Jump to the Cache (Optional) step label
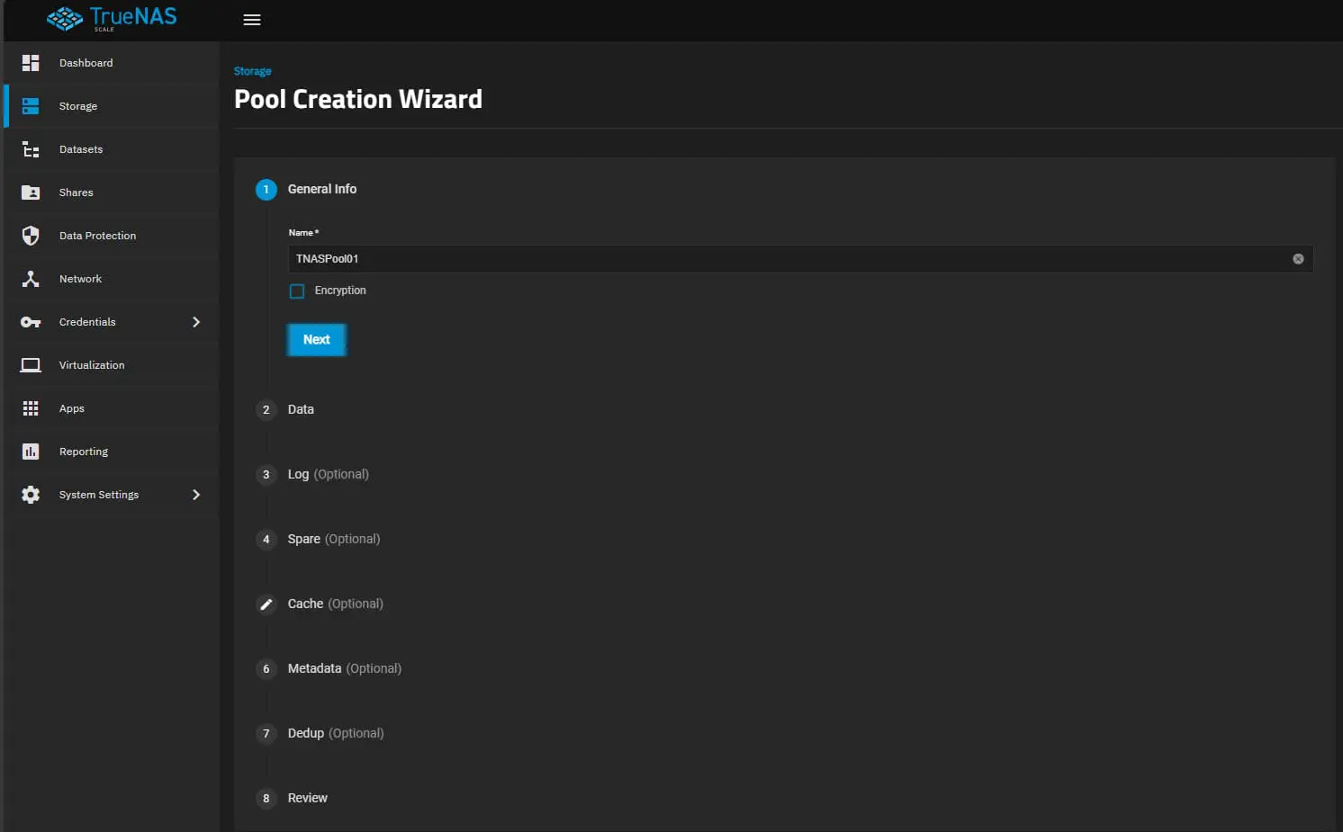The height and width of the screenshot is (832, 1343). (x=336, y=604)
